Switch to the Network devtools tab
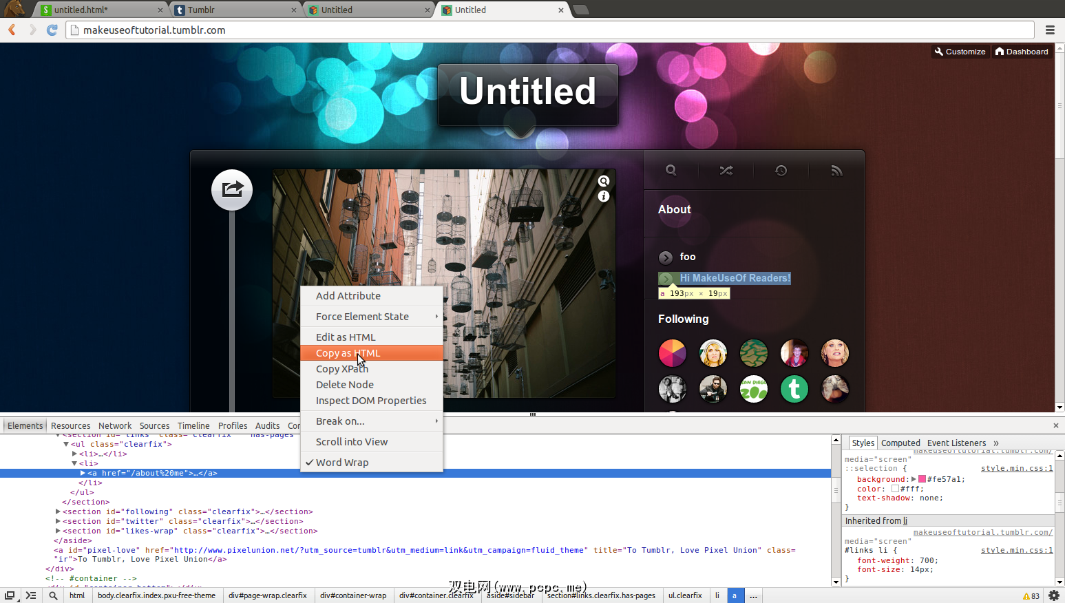 (x=115, y=426)
